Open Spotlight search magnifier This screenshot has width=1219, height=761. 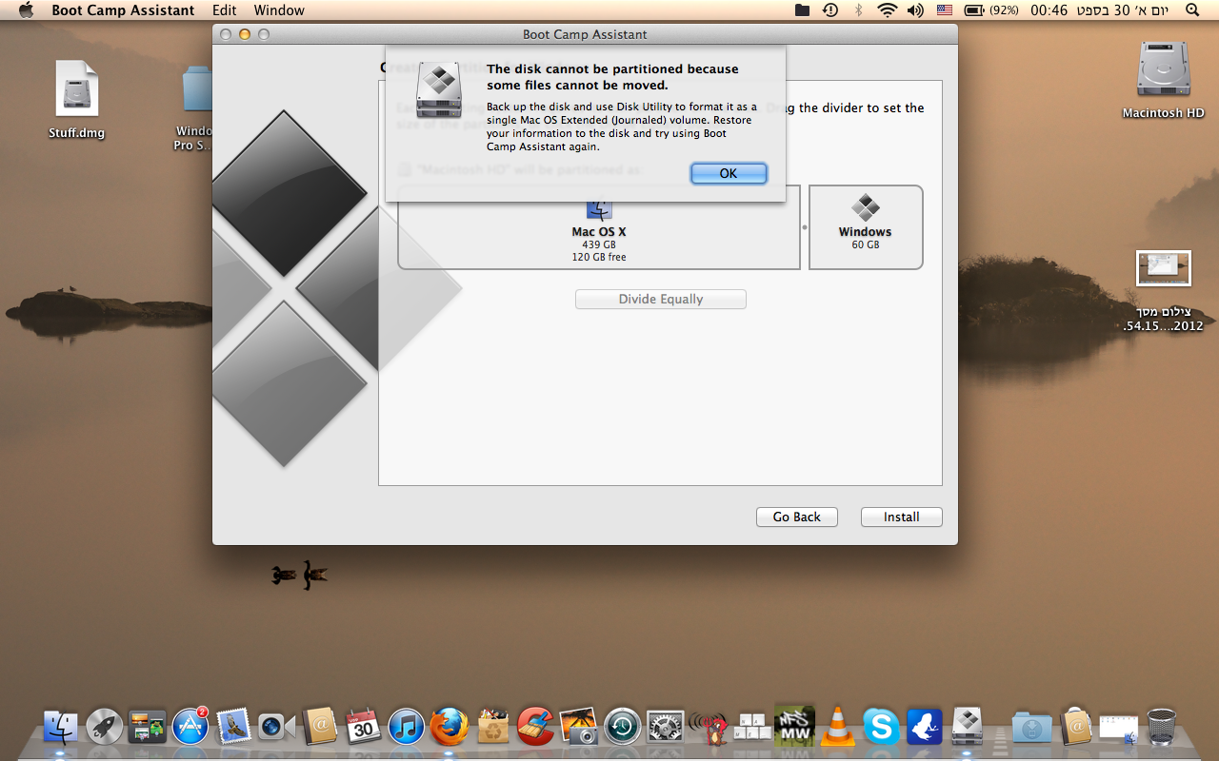(1192, 10)
